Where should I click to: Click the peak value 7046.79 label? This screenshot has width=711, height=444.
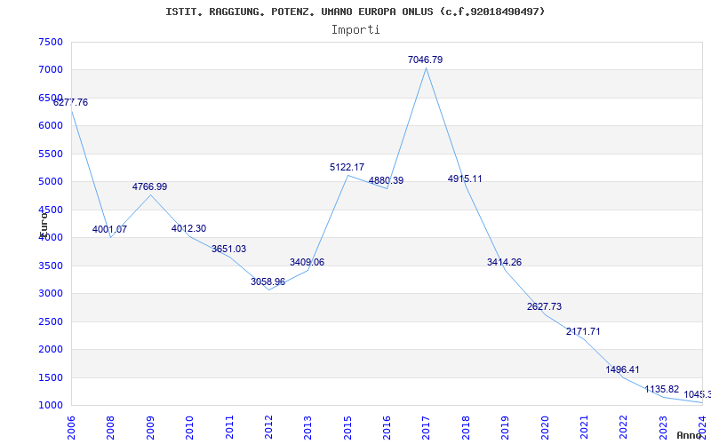426,59
